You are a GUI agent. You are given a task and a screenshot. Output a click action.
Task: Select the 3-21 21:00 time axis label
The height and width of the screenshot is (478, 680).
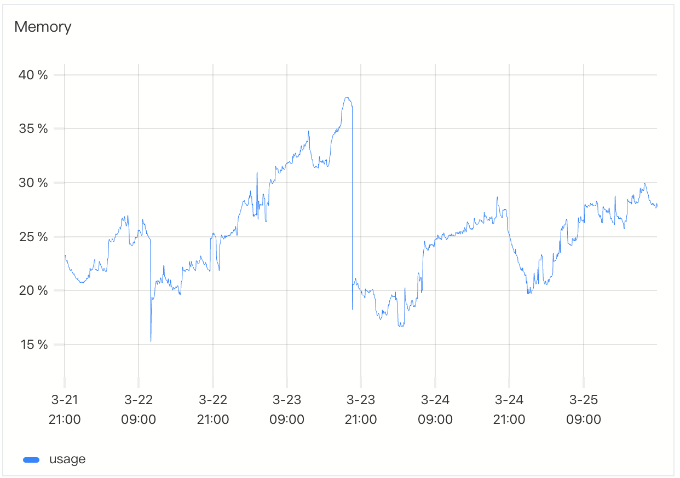(65, 410)
